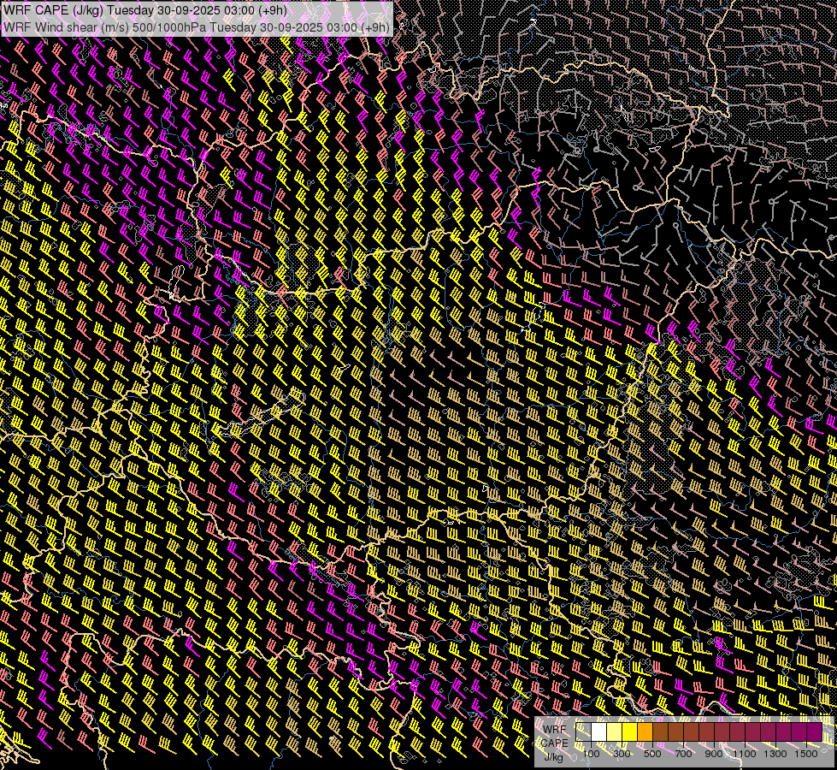Select the pale yellow CAPE legend swatch
Viewport: 837px width, 770px height.
coord(614,732)
